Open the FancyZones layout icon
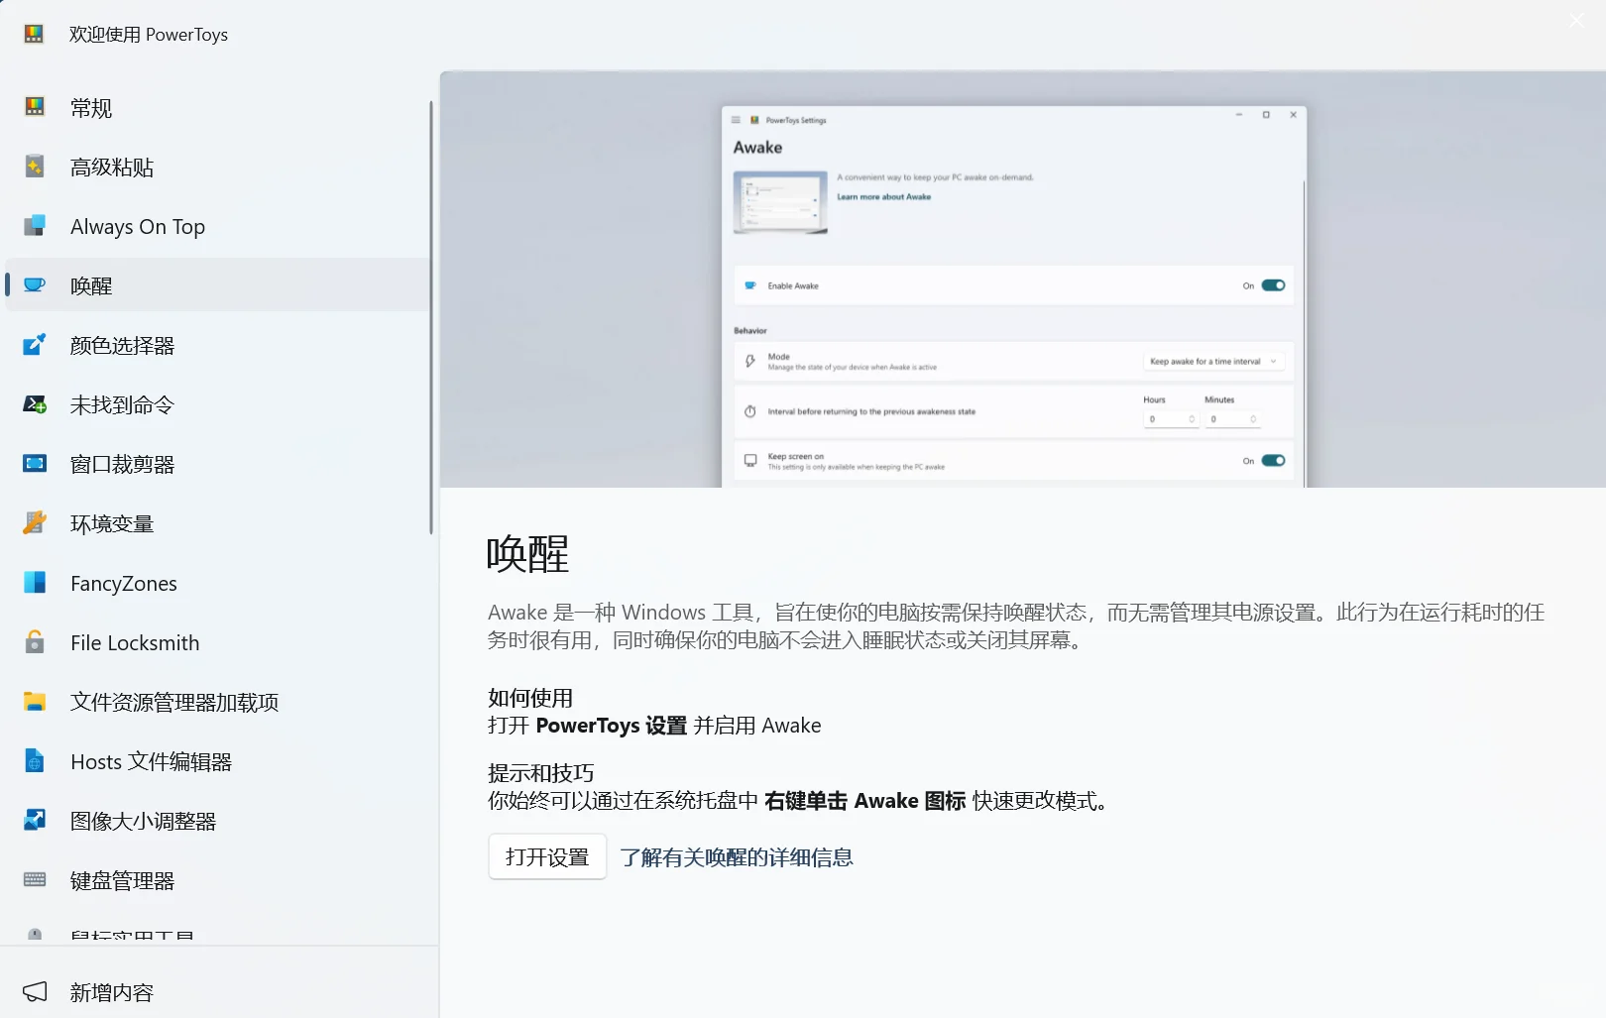 (x=35, y=583)
